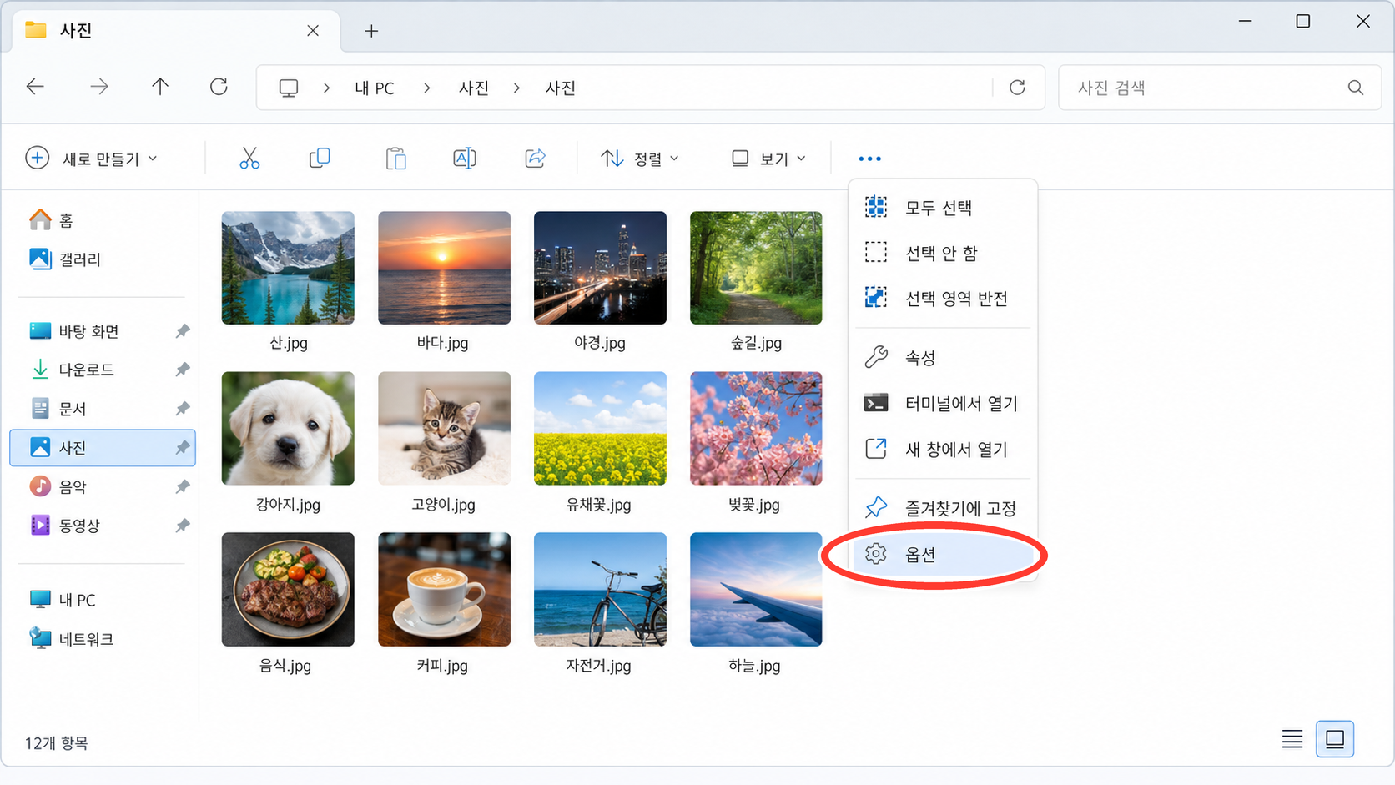The width and height of the screenshot is (1395, 785).
Task: Expand chevron before 내 PC in path
Action: coord(326,88)
